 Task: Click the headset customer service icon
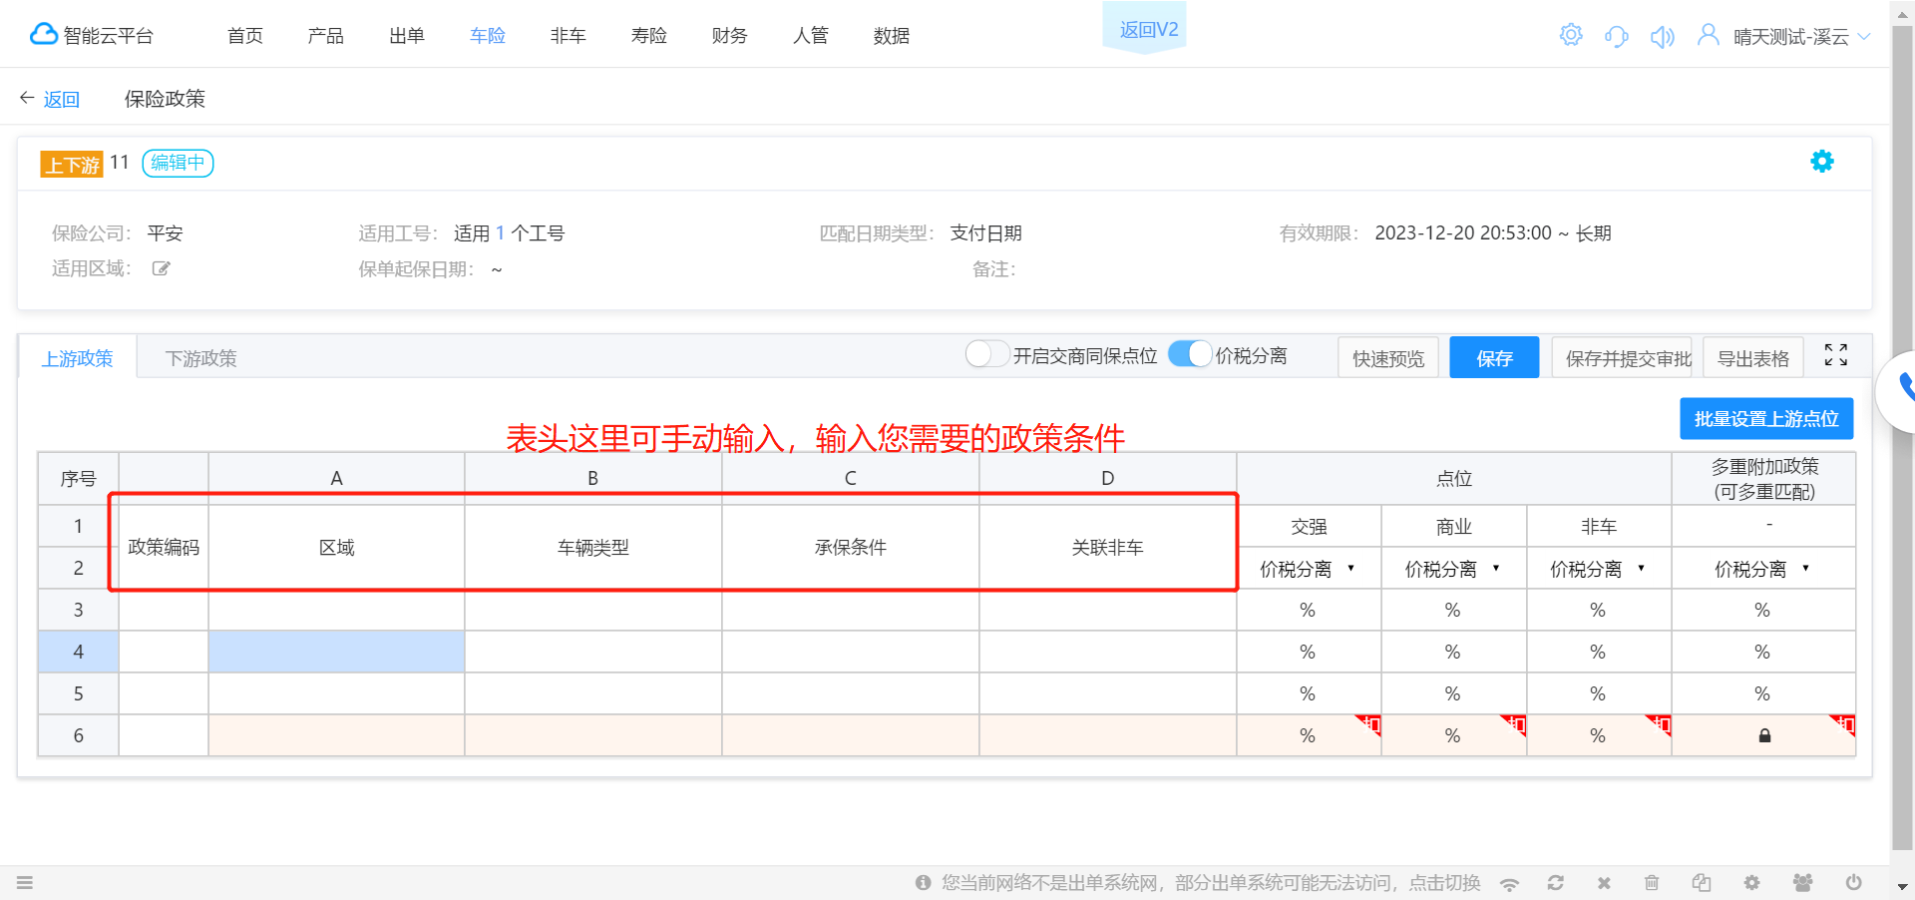(1617, 37)
